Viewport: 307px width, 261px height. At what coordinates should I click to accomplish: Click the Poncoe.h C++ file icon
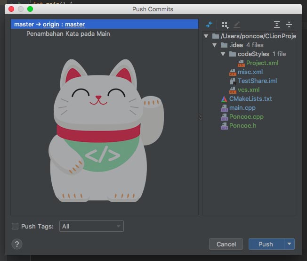[x=224, y=126]
